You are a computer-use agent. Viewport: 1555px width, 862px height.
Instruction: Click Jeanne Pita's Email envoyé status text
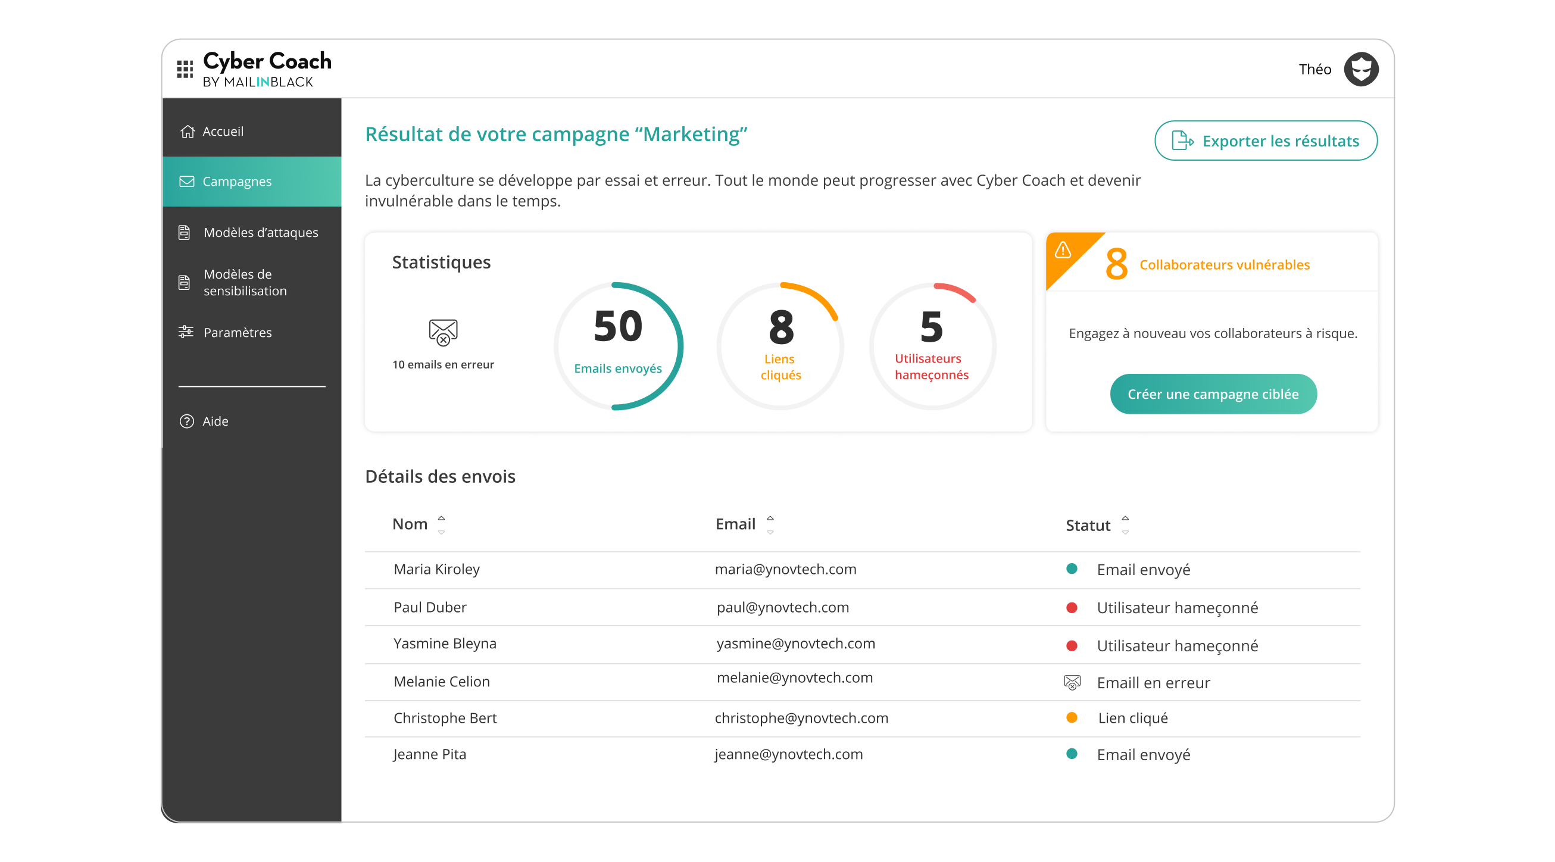[1143, 755]
